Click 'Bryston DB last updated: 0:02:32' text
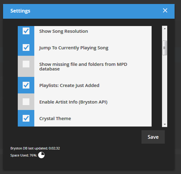The image size is (181, 174). tap(35, 148)
